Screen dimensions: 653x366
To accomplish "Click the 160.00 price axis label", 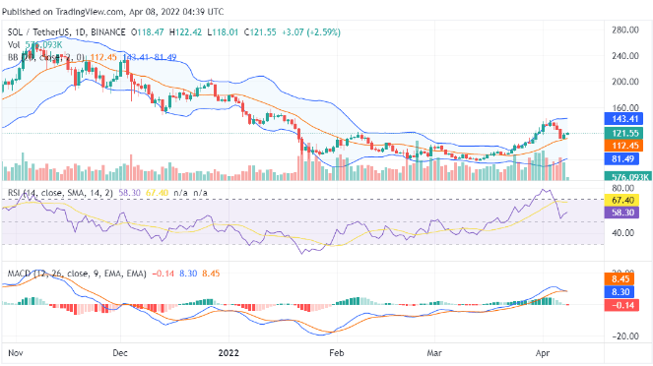I will (625, 107).
